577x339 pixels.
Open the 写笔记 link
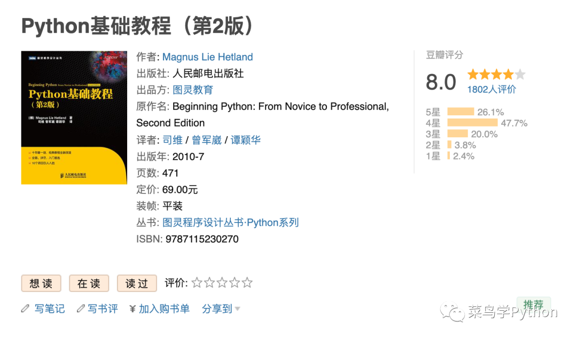[x=50, y=309]
